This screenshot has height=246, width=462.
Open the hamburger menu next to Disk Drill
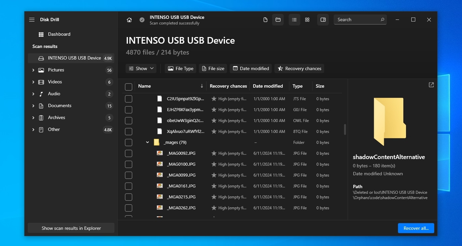coord(32,20)
